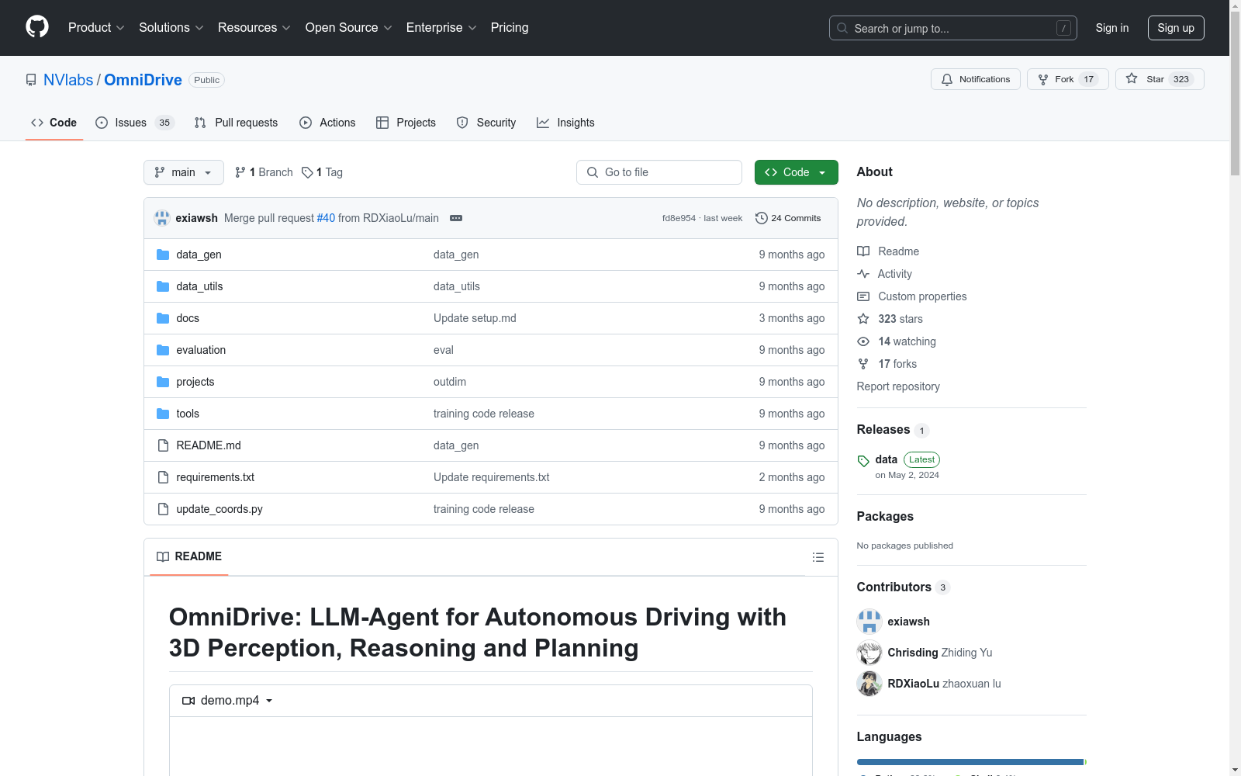
Task: Open the Update requirements.txt commit message
Action: coord(491,477)
